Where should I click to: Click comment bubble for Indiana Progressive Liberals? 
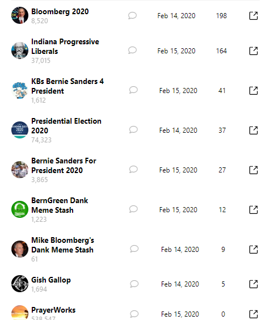click(x=132, y=50)
